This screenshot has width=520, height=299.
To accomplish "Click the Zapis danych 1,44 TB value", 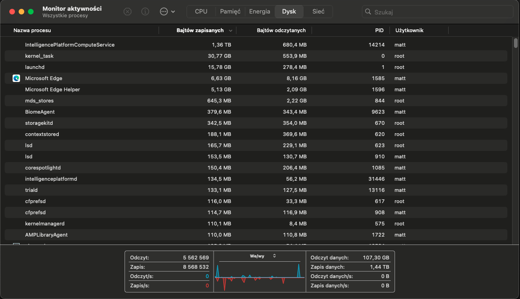I will pyautogui.click(x=380, y=267).
